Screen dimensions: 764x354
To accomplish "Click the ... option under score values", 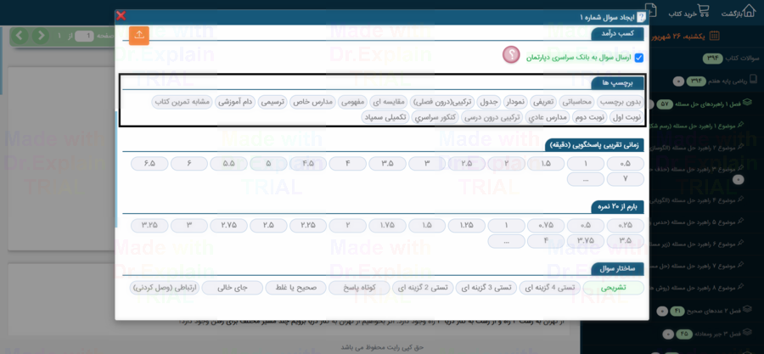I will coord(506,240).
